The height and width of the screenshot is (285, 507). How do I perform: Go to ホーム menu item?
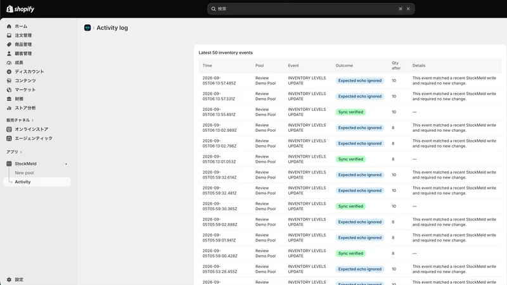click(21, 26)
